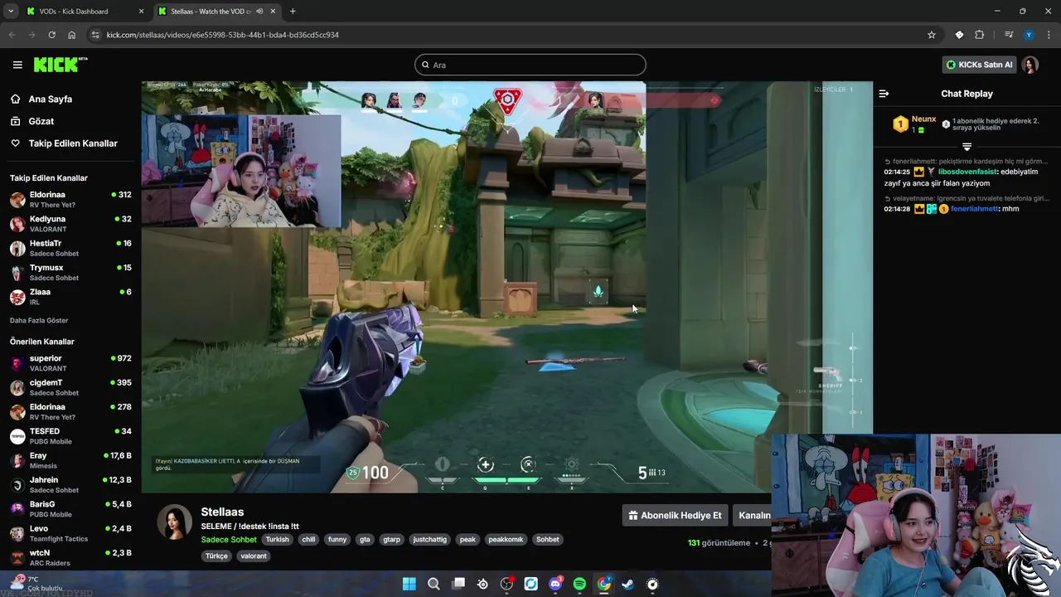This screenshot has width=1061, height=597.
Task: Select the gta tag
Action: point(365,539)
